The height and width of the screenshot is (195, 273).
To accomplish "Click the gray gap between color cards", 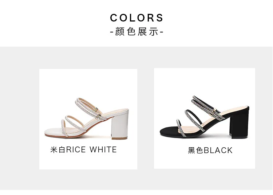I will click(146, 118).
